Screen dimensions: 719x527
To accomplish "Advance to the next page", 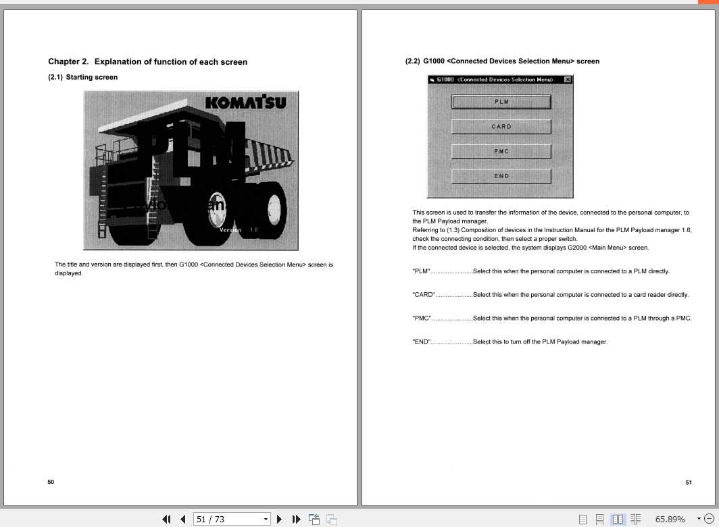I will (x=279, y=519).
